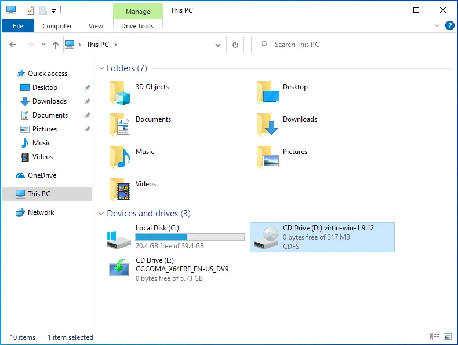Click This PC breadcrumb in address bar

pos(97,45)
